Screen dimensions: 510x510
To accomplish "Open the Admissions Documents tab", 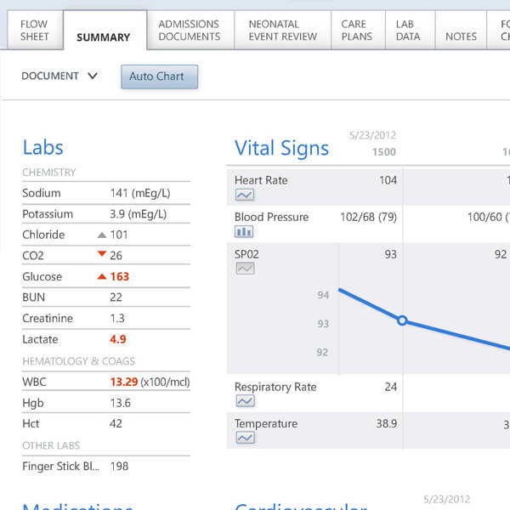I will point(189,31).
